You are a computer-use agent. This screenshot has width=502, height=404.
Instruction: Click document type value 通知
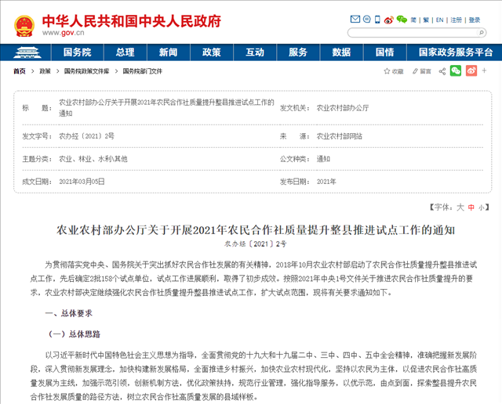point(323,159)
